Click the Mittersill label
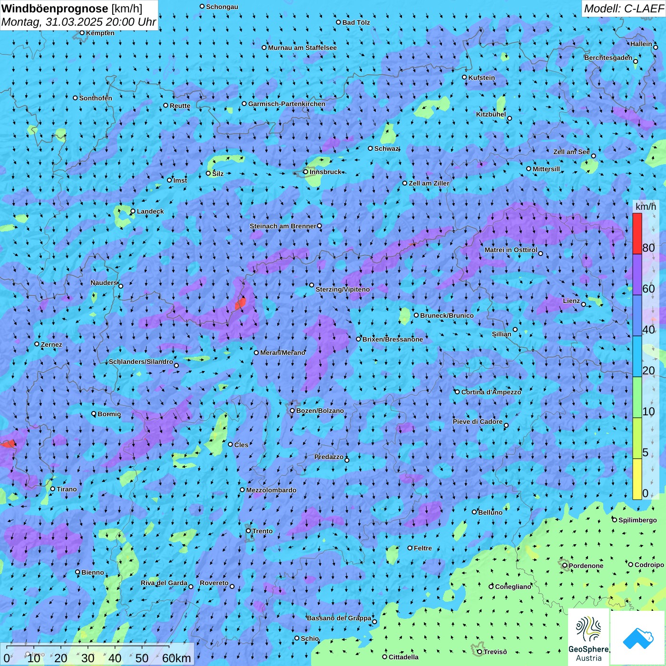The image size is (666, 666). click(547, 169)
